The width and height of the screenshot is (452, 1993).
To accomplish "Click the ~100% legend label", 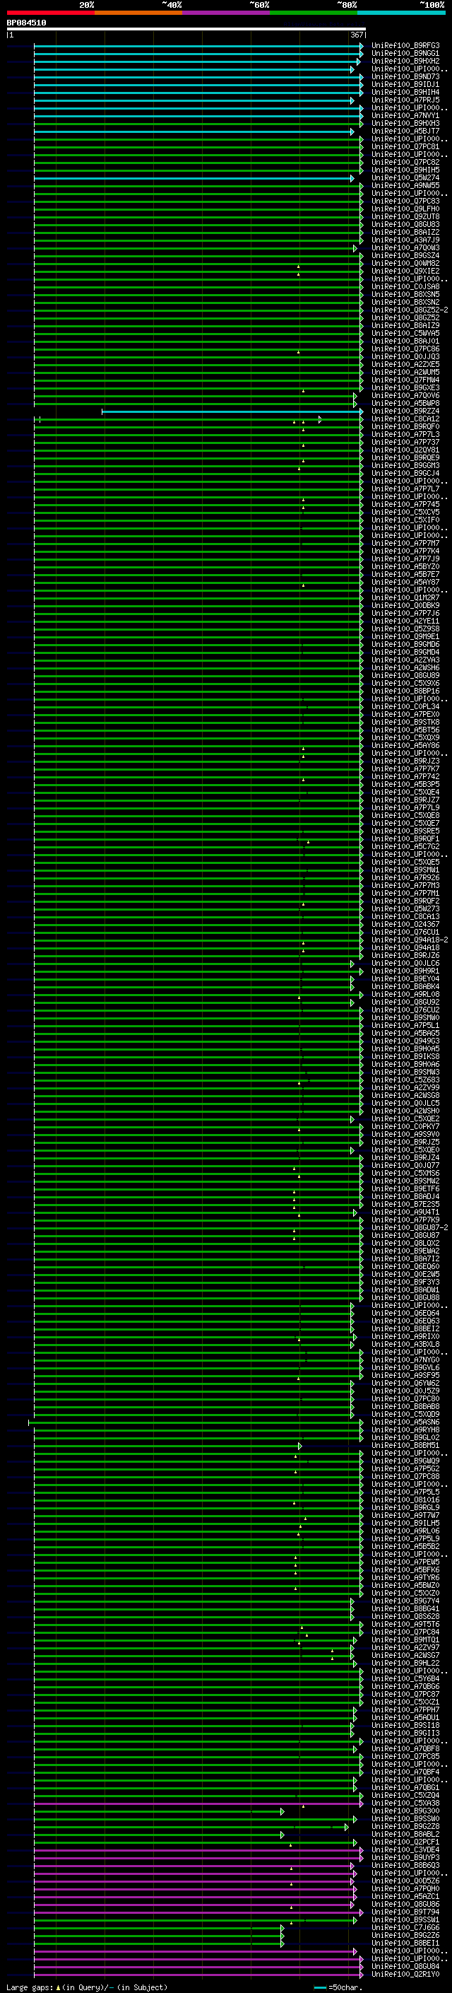I will point(432,6).
